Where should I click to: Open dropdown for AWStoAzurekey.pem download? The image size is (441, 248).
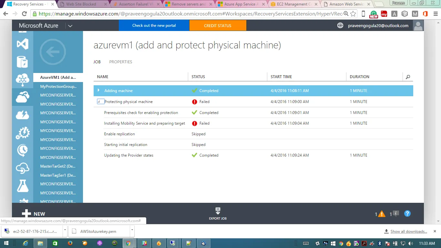tap(132, 231)
